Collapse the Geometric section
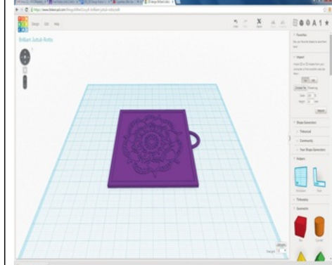332x265 pixels. (x=301, y=209)
